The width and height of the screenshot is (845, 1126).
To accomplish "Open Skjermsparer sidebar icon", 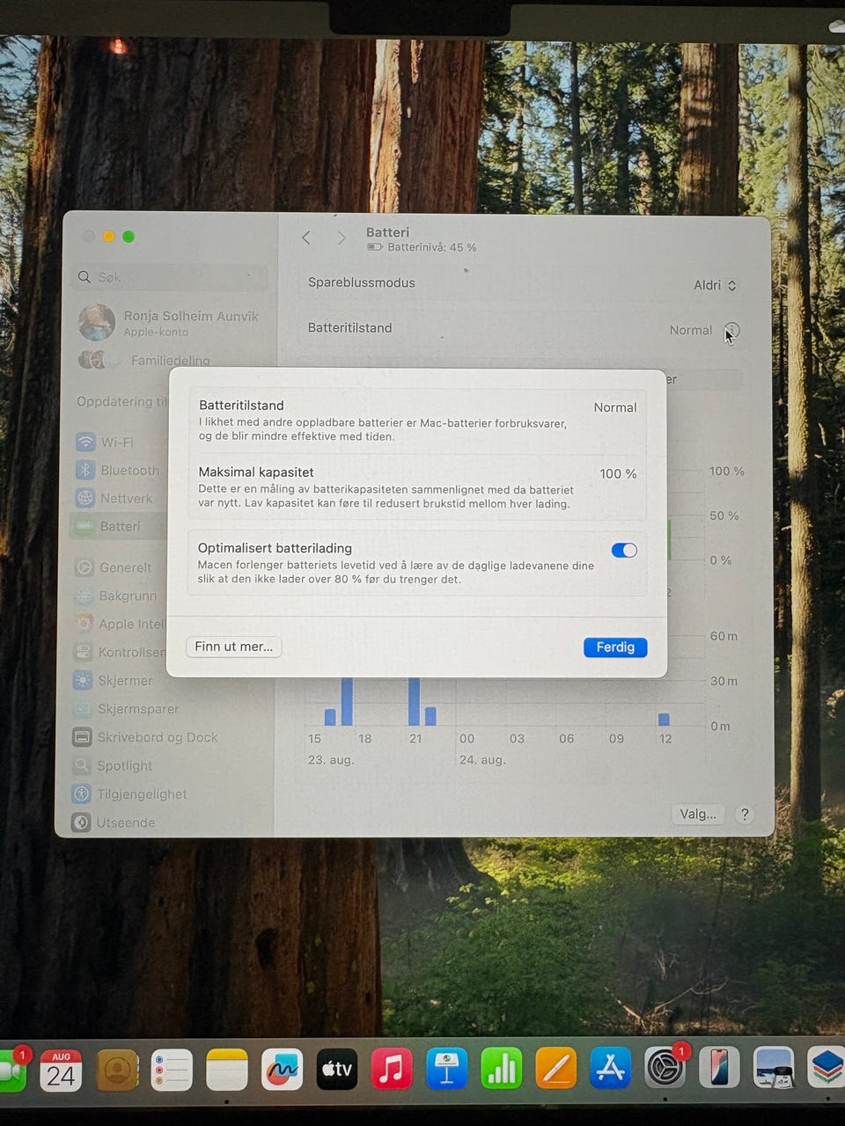I will [x=83, y=708].
